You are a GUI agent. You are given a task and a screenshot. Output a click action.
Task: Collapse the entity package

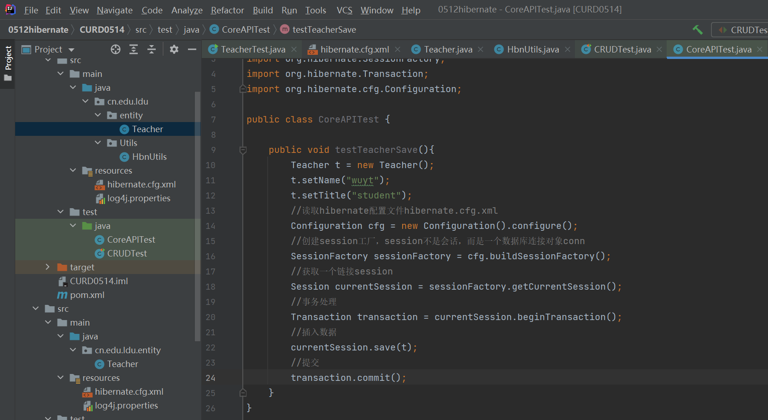98,115
